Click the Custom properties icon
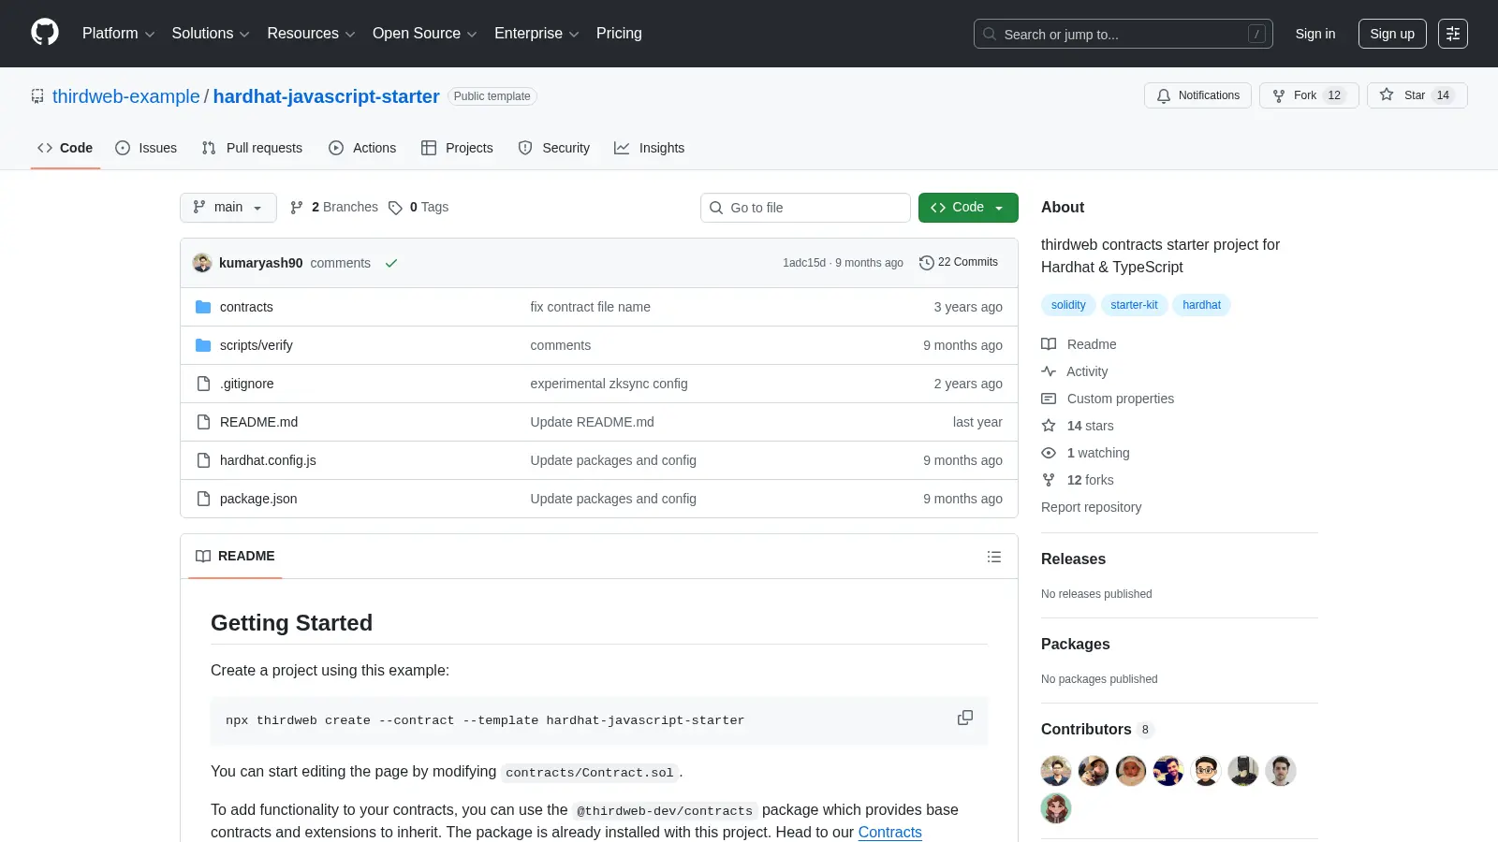Image resolution: width=1498 pixels, height=842 pixels. pyautogui.click(x=1049, y=399)
